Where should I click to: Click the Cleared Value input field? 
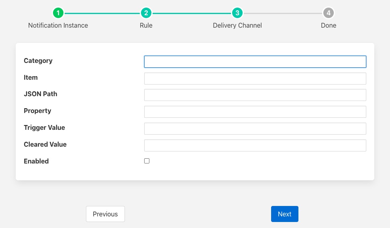coord(255,145)
